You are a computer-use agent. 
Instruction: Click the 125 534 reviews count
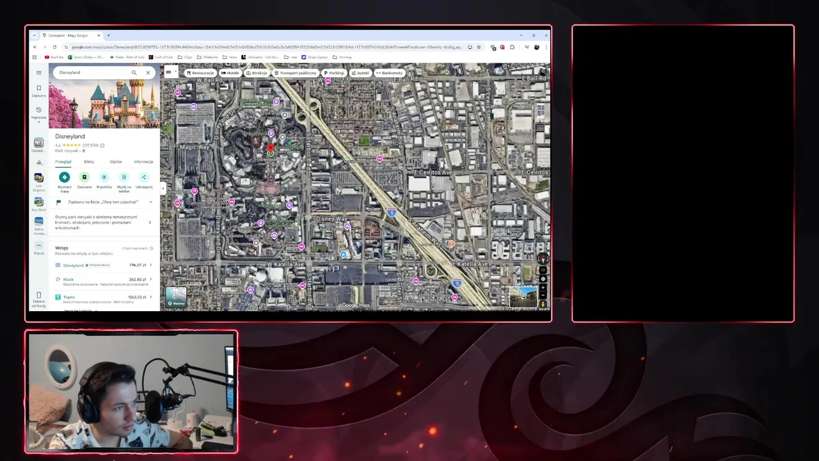point(90,145)
